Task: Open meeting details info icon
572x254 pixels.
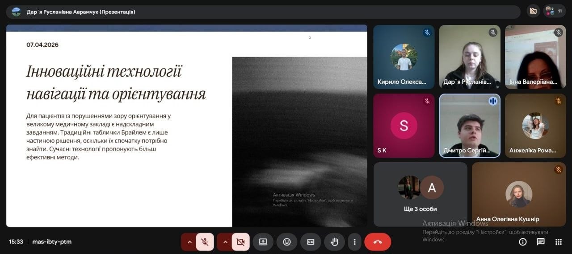Action: pyautogui.click(x=523, y=242)
